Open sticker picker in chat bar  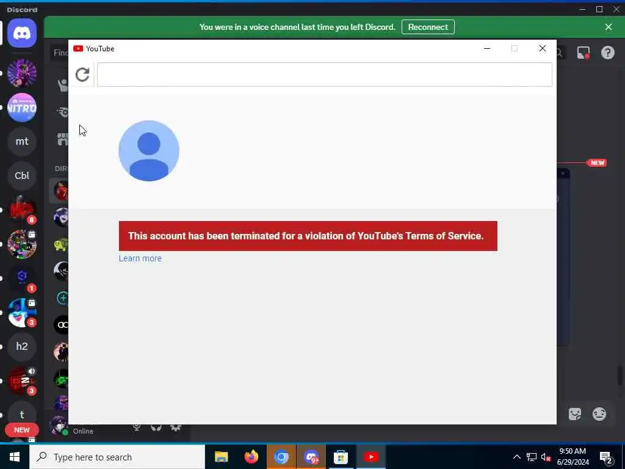point(575,415)
